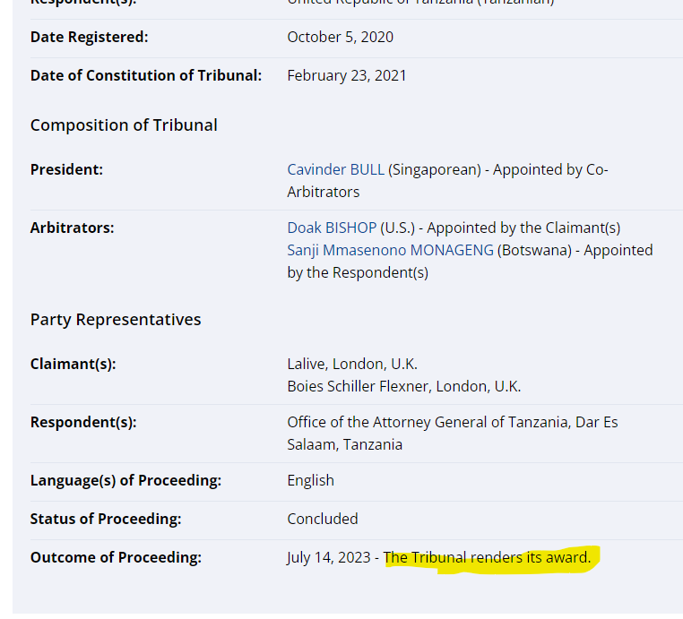Click the Arbitrators field label
This screenshot has width=683, height=619.
[73, 228]
